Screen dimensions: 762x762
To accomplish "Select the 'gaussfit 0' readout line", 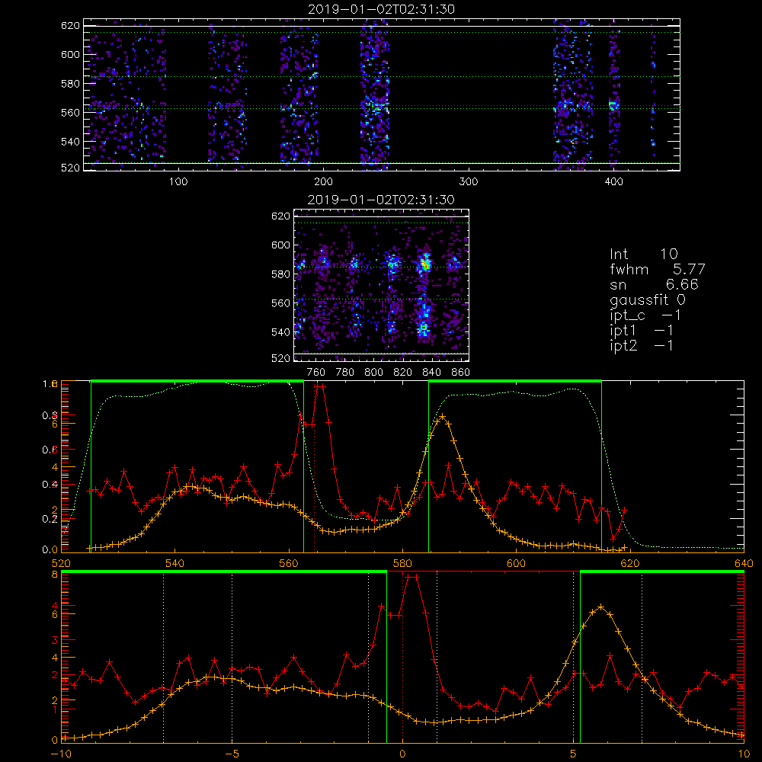I will click(647, 299).
